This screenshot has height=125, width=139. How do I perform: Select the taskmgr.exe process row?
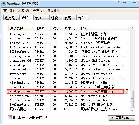[x=68, y=43]
